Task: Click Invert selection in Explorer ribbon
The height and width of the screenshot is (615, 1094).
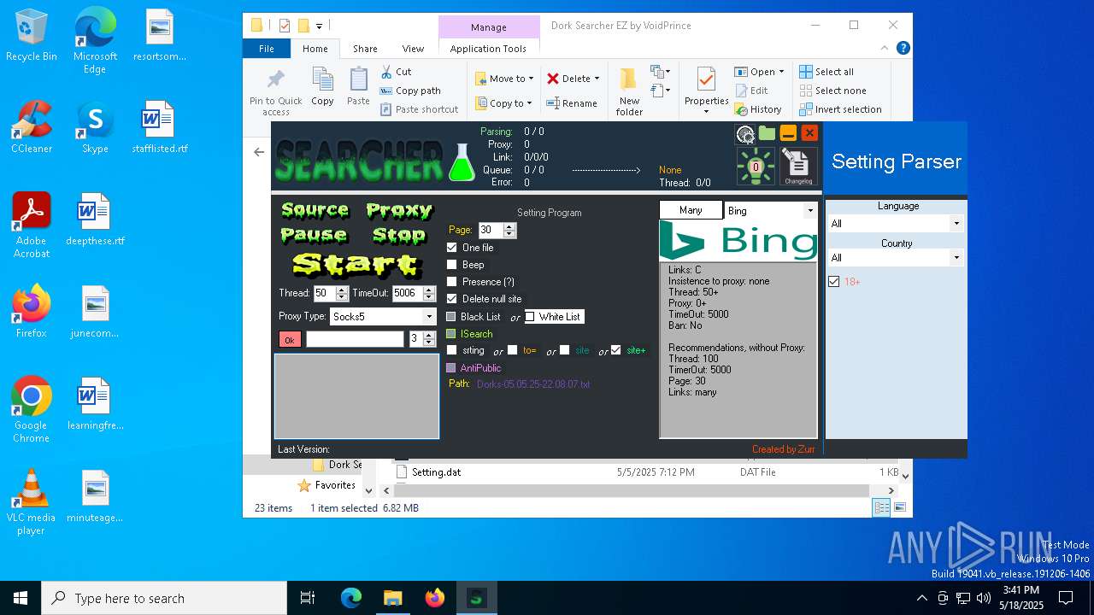Action: tap(840, 109)
